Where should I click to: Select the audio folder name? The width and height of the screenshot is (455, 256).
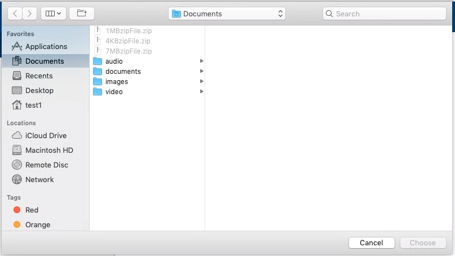coord(114,61)
